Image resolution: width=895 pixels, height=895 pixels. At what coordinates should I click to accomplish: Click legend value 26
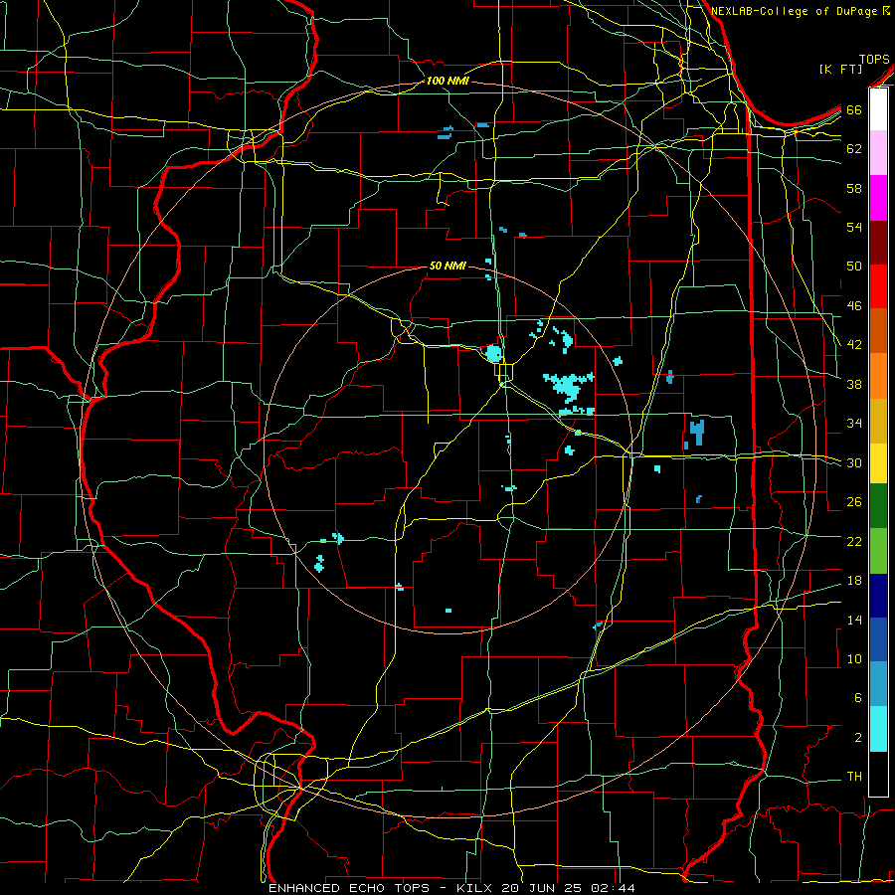tap(854, 502)
